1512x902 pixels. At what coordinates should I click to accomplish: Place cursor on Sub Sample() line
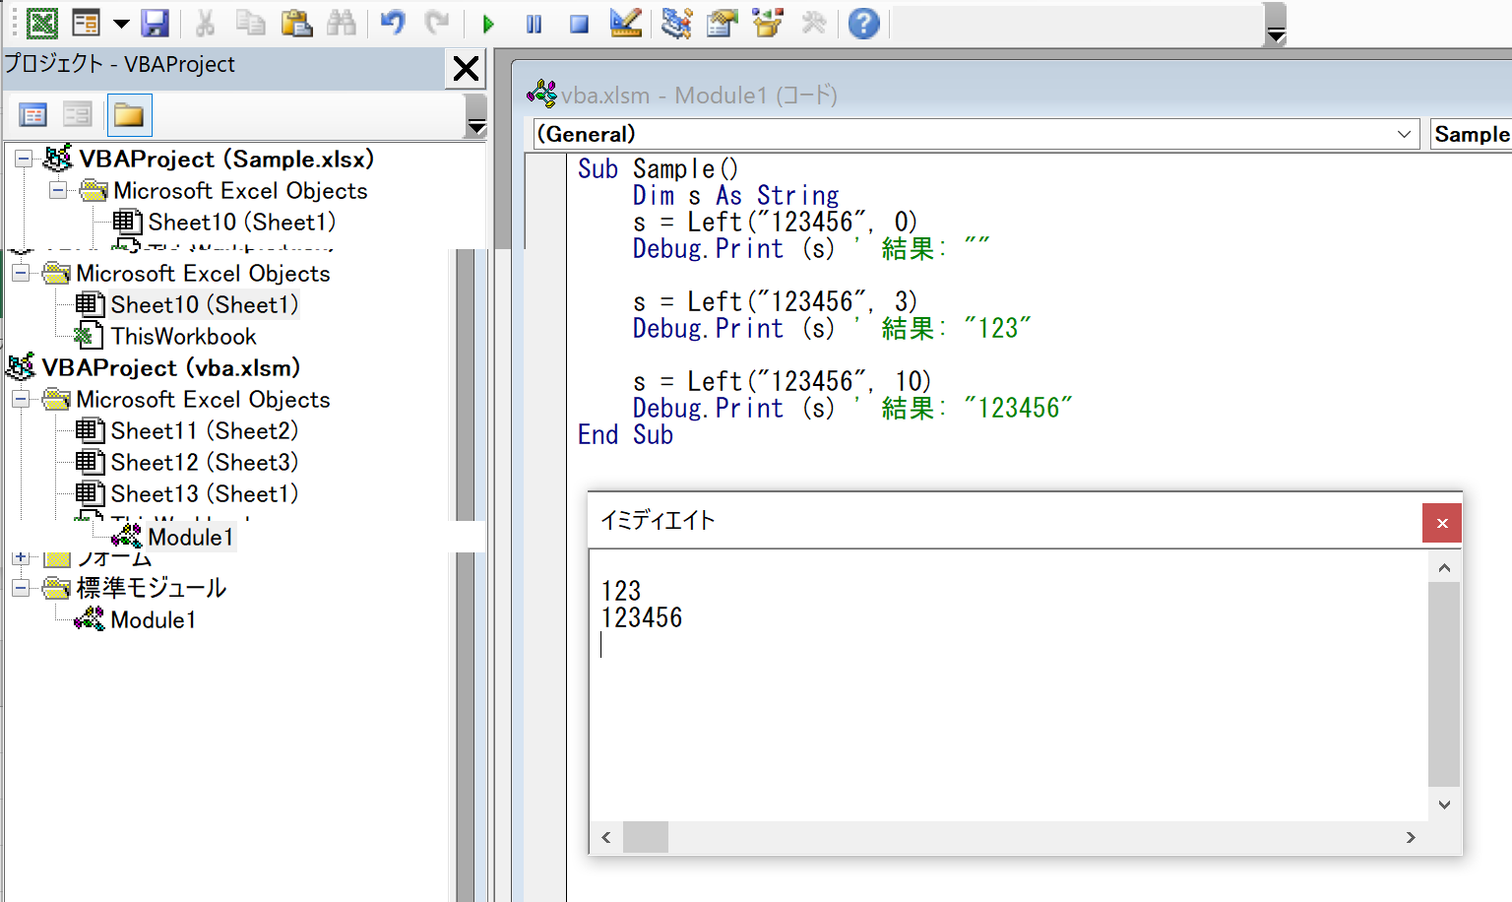tap(658, 168)
